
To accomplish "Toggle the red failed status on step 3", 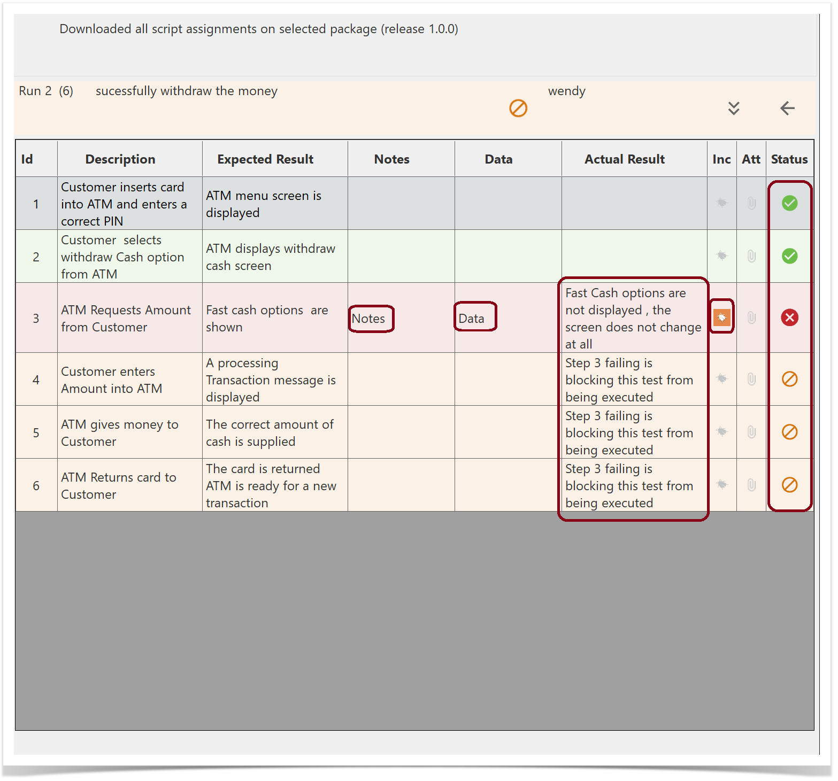I will tap(789, 318).
